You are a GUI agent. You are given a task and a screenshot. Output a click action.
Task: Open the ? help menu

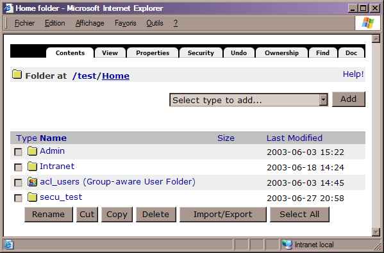pyautogui.click(x=176, y=23)
